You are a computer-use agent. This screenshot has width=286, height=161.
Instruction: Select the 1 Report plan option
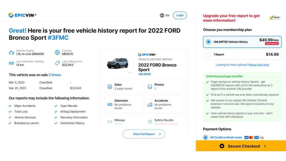[208, 55]
